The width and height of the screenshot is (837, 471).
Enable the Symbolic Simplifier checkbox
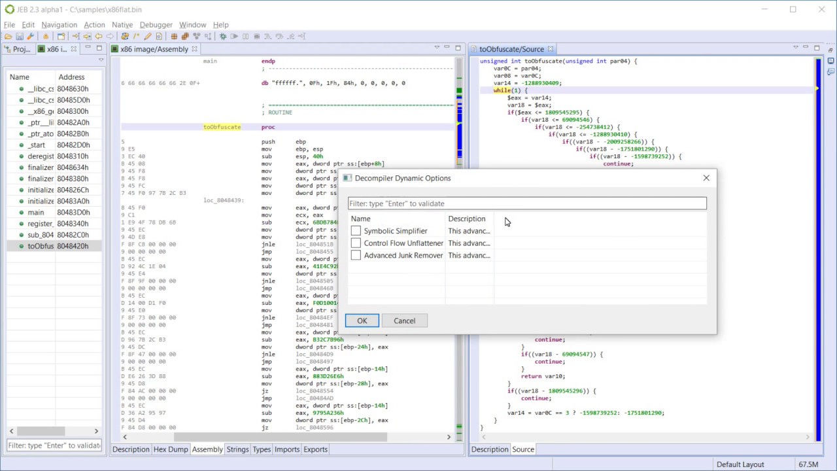356,231
